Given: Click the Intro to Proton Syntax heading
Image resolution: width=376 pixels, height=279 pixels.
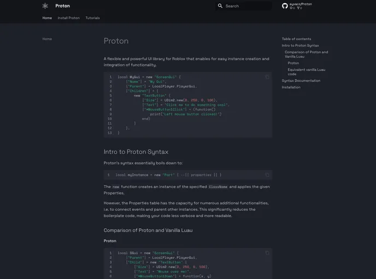Looking at the screenshot, I should [136, 152].
